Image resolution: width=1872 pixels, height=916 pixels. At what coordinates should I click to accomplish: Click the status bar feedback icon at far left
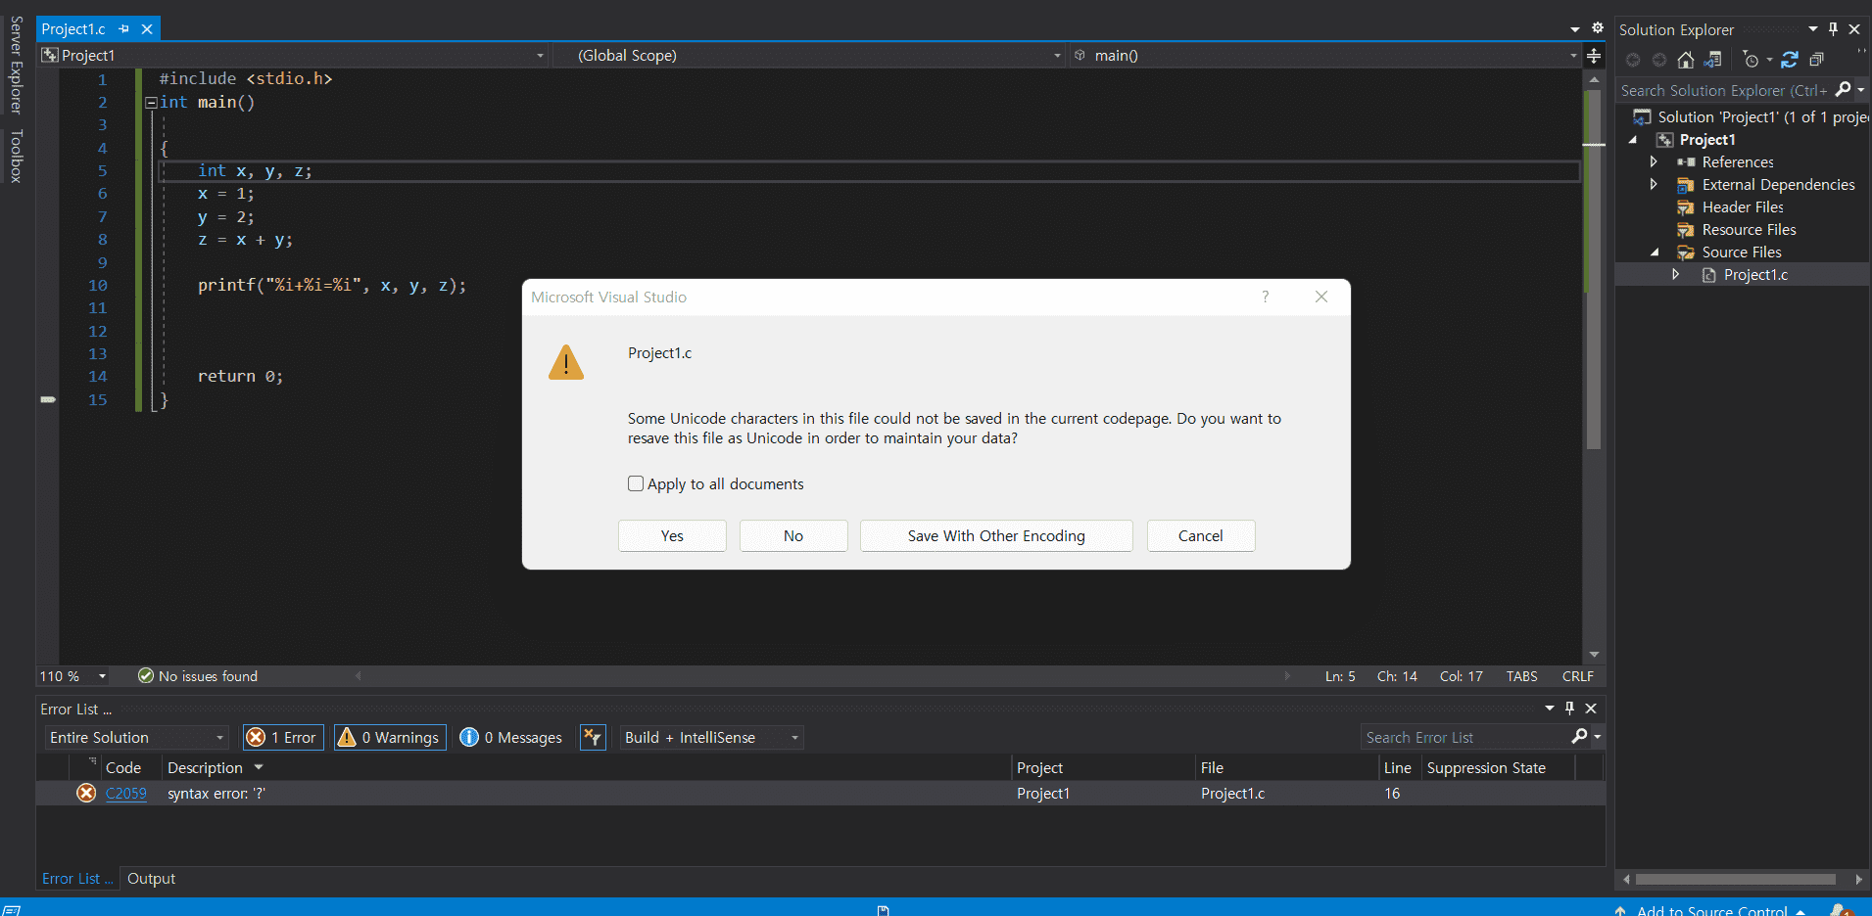[x=12, y=910]
